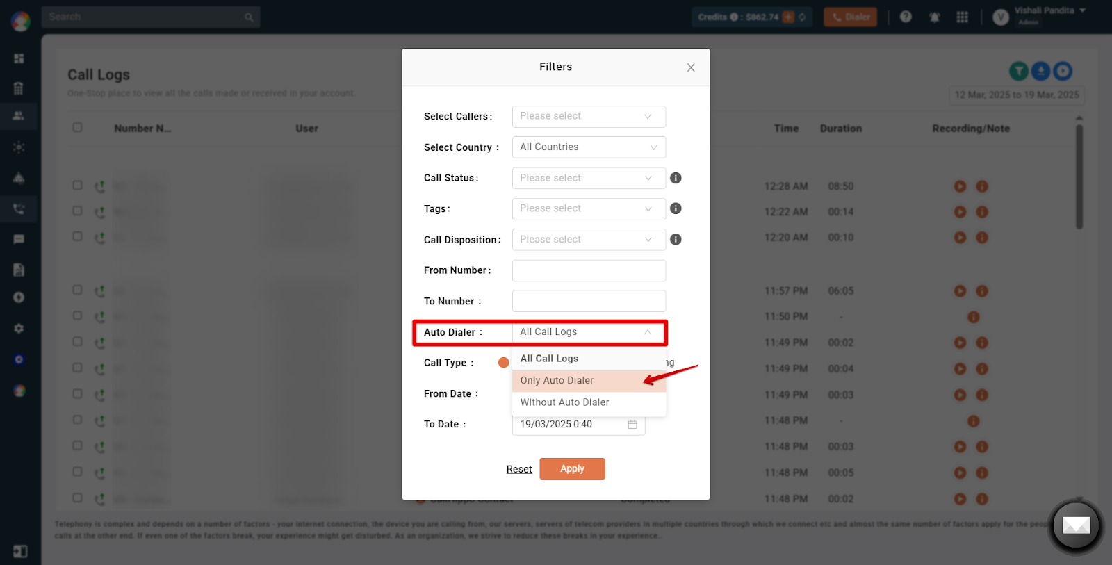Play recording of the 11:57 PM call
The width and height of the screenshot is (1112, 565).
[960, 291]
